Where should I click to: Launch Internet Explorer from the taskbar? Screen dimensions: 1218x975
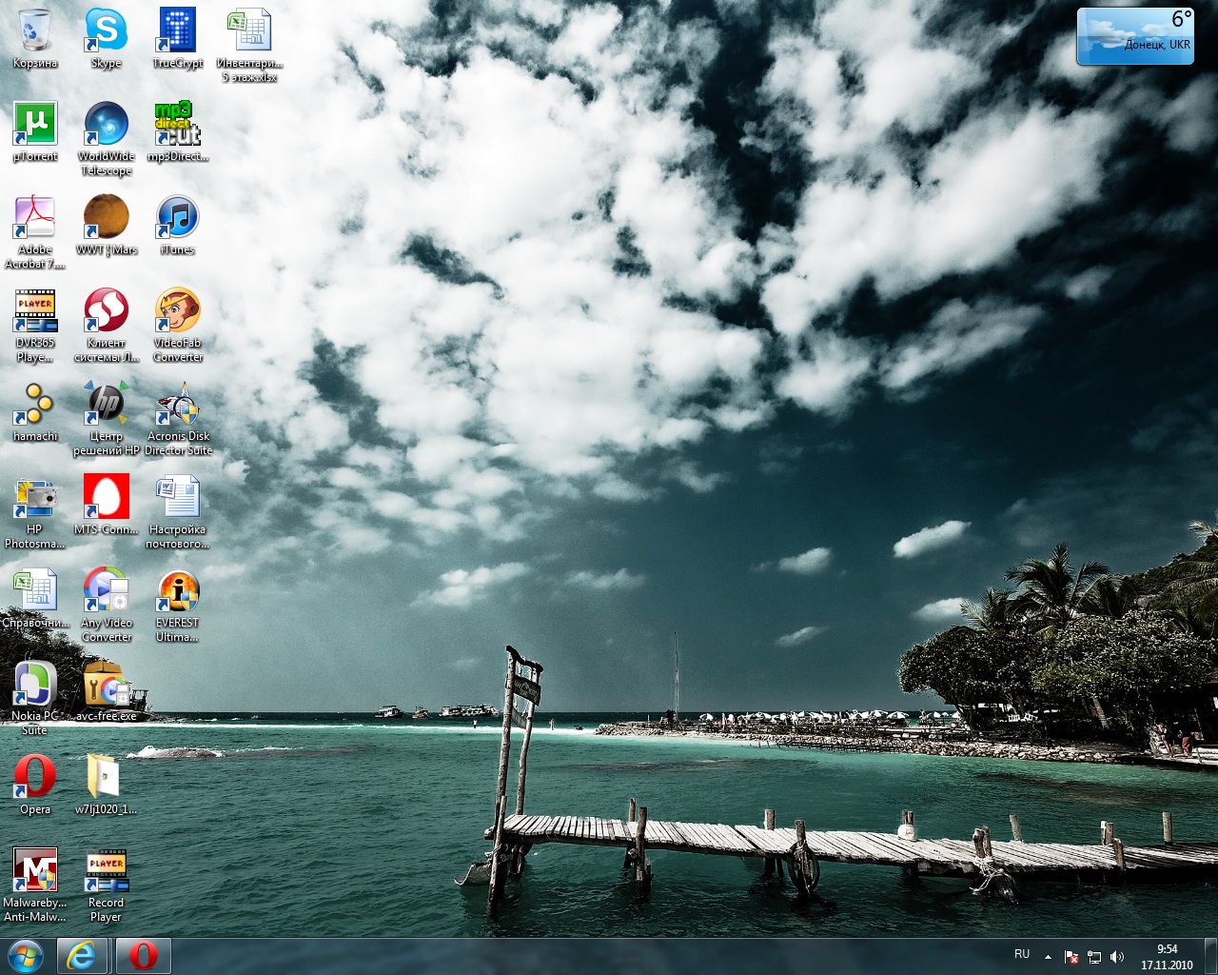point(83,955)
